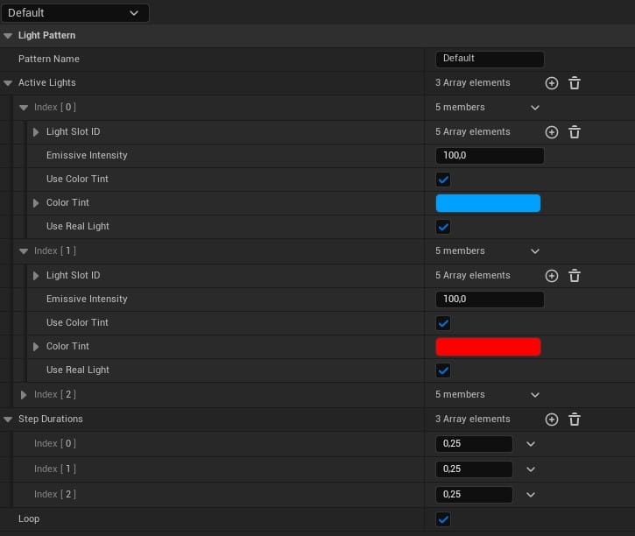Collapse Active Lights Index 1
635x536 pixels.
coord(24,251)
